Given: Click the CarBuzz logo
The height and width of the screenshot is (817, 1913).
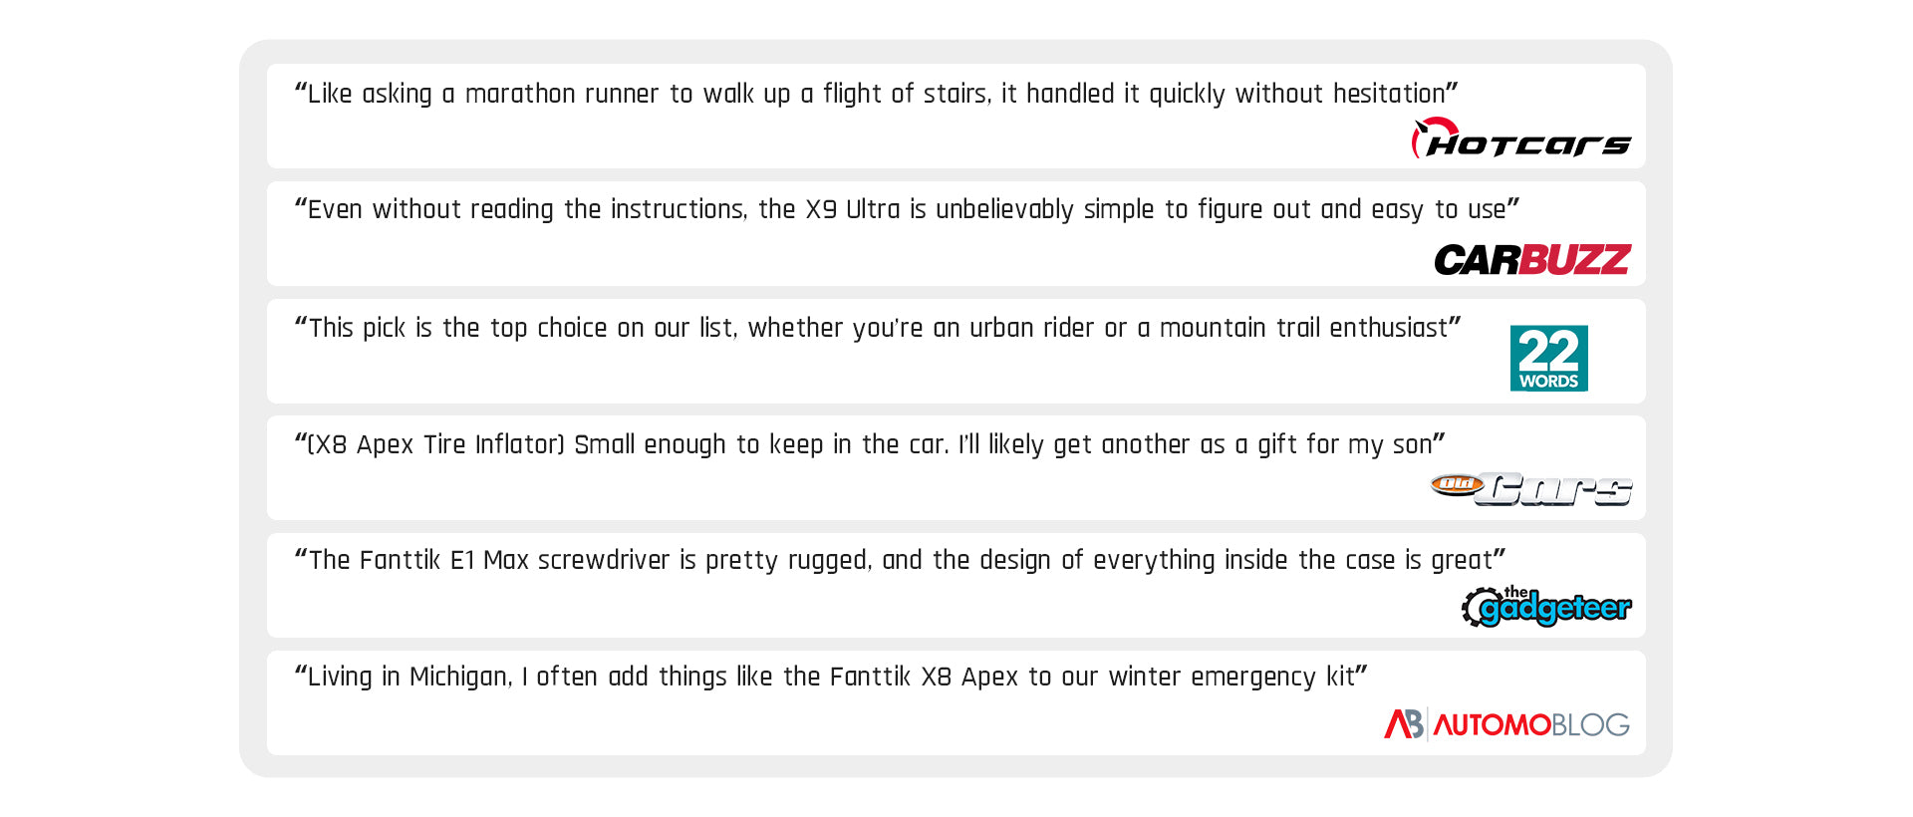Looking at the screenshot, I should (1531, 260).
